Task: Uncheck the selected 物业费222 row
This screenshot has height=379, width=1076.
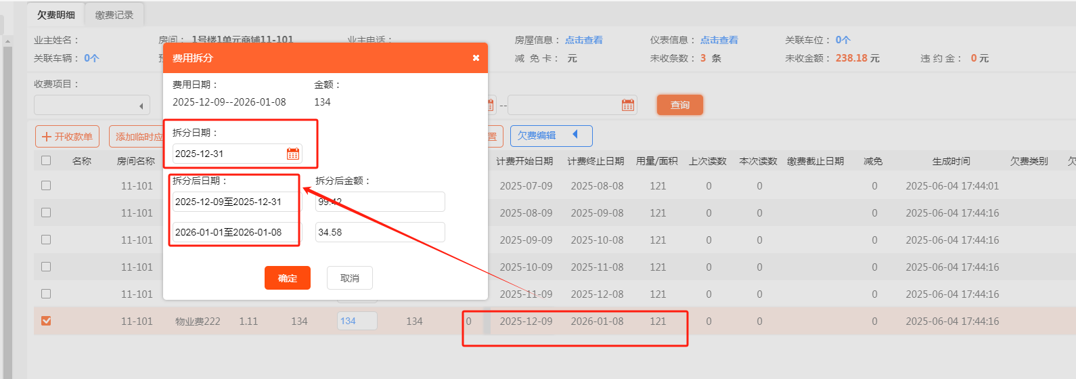Action: 46,321
